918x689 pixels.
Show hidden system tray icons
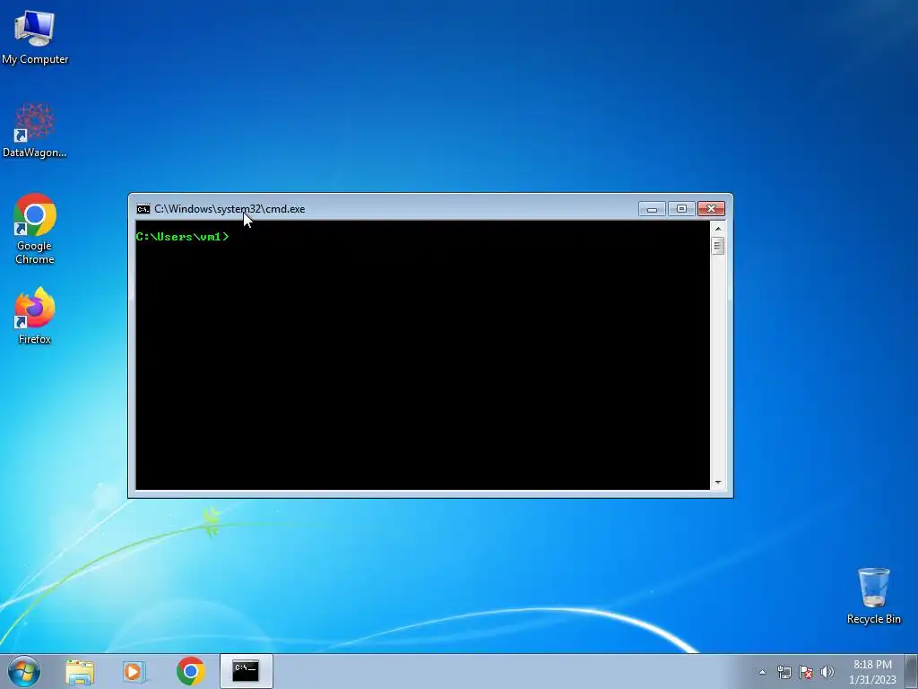click(x=762, y=672)
